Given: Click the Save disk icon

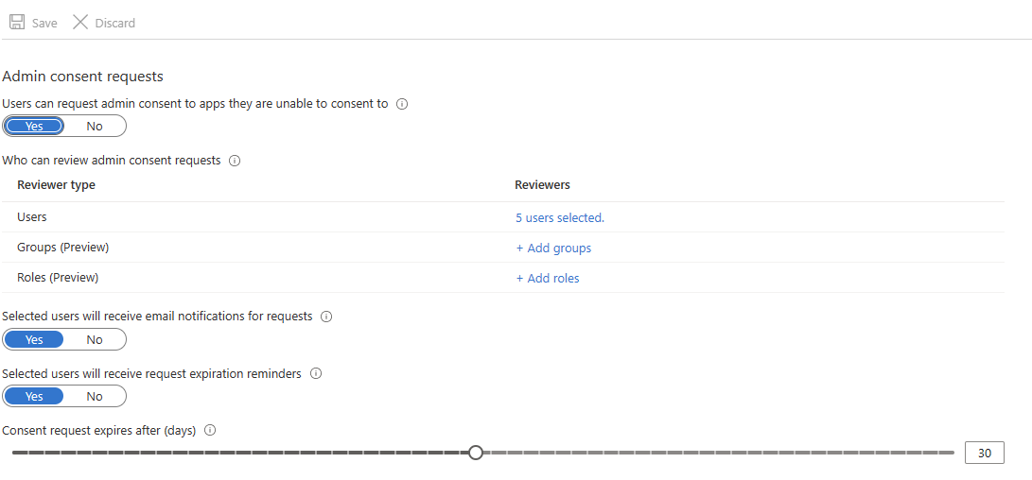Looking at the screenshot, I should (x=17, y=23).
